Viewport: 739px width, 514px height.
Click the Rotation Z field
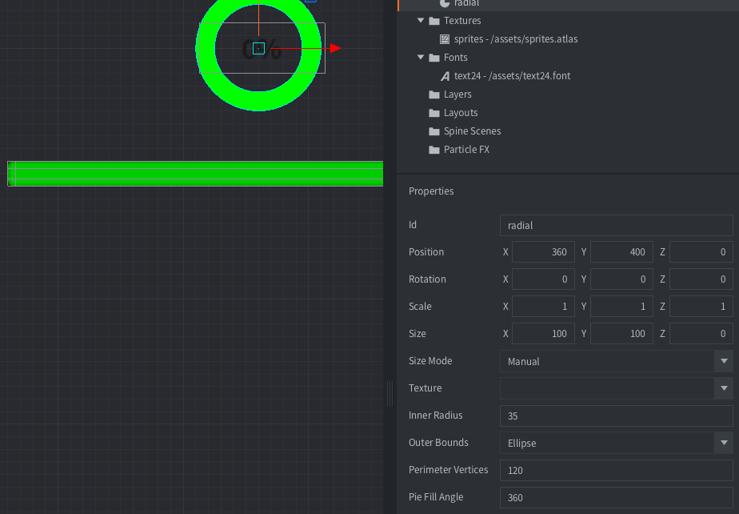click(701, 279)
